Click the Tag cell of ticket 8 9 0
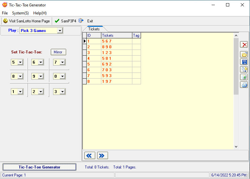Image resolution: width=250 pixels, height=179 pixels. coord(136,47)
